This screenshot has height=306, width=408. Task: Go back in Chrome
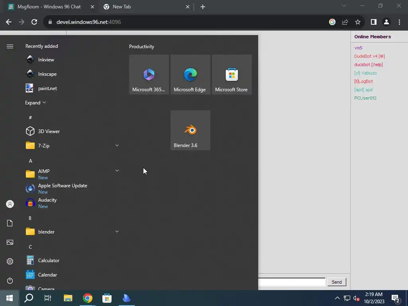pos(9,22)
